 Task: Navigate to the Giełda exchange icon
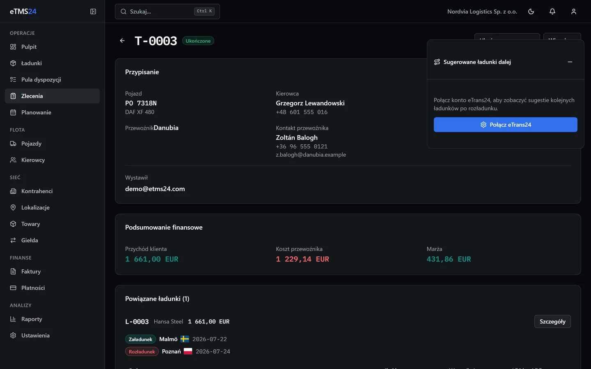click(13, 240)
